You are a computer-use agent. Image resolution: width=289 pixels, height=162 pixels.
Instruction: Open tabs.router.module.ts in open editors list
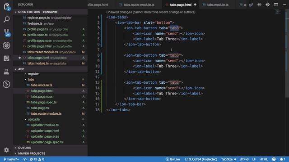click(x=51, y=52)
